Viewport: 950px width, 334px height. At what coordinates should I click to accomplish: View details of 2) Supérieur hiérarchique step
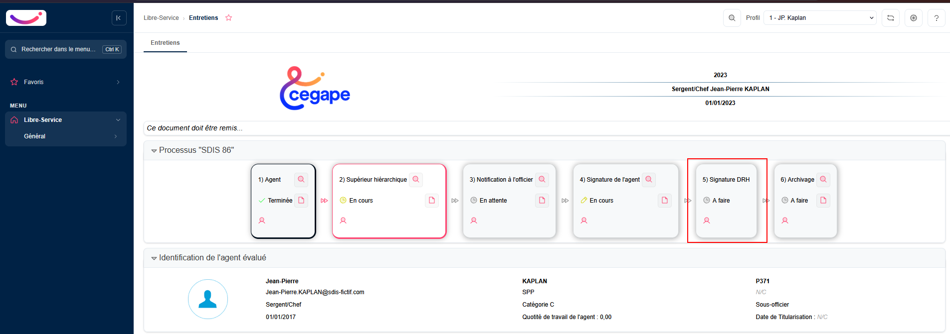[416, 180]
